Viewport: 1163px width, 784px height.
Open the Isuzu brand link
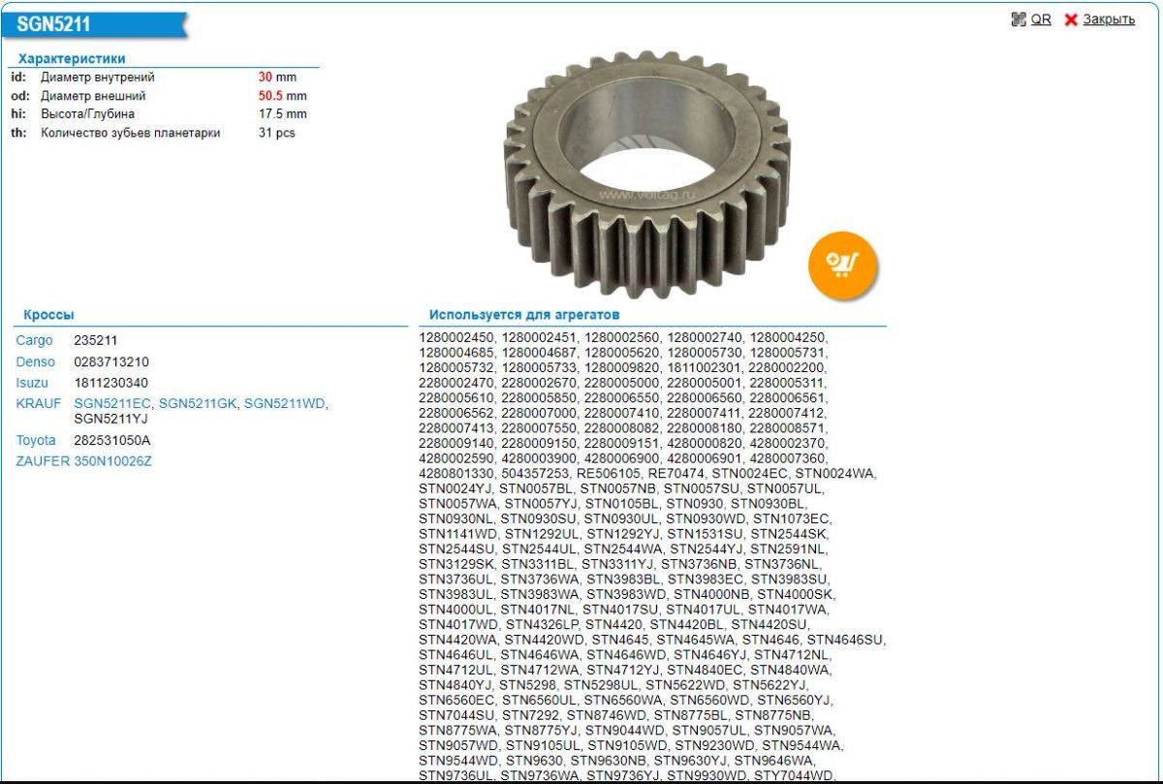[33, 383]
